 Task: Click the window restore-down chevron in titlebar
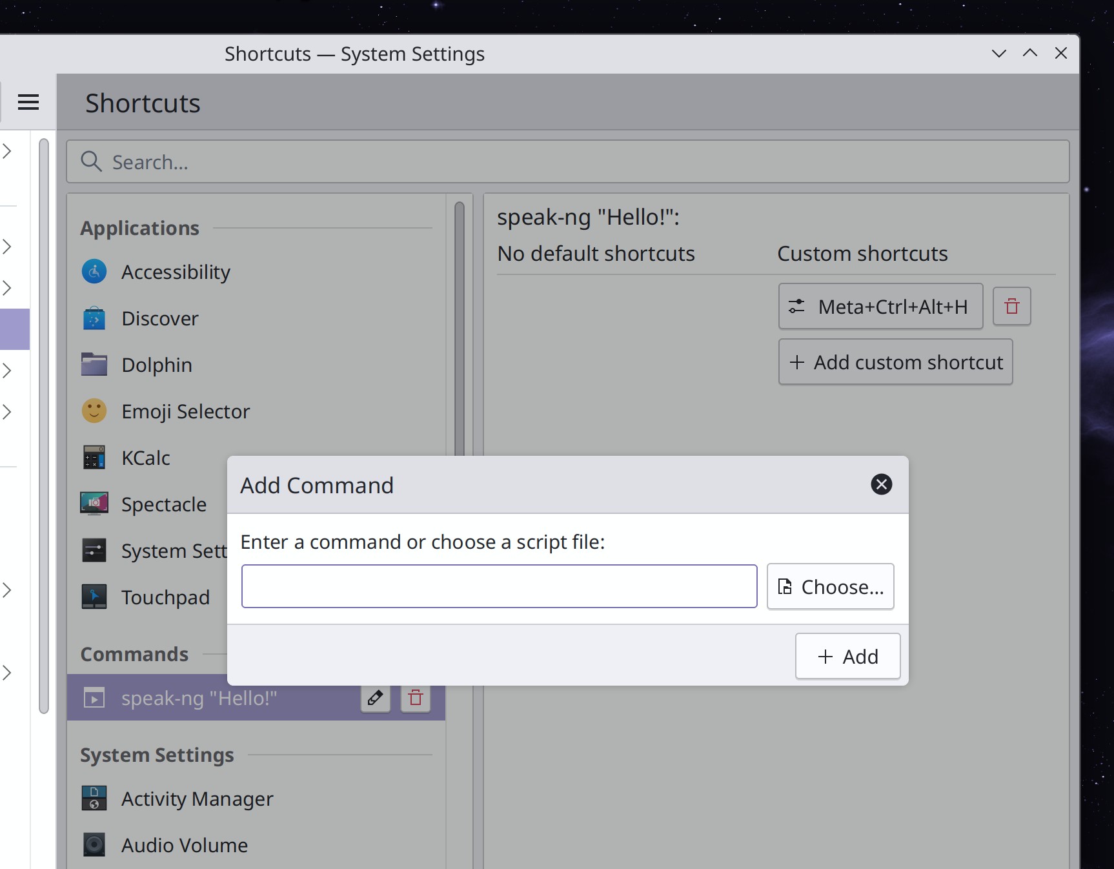pos(998,54)
